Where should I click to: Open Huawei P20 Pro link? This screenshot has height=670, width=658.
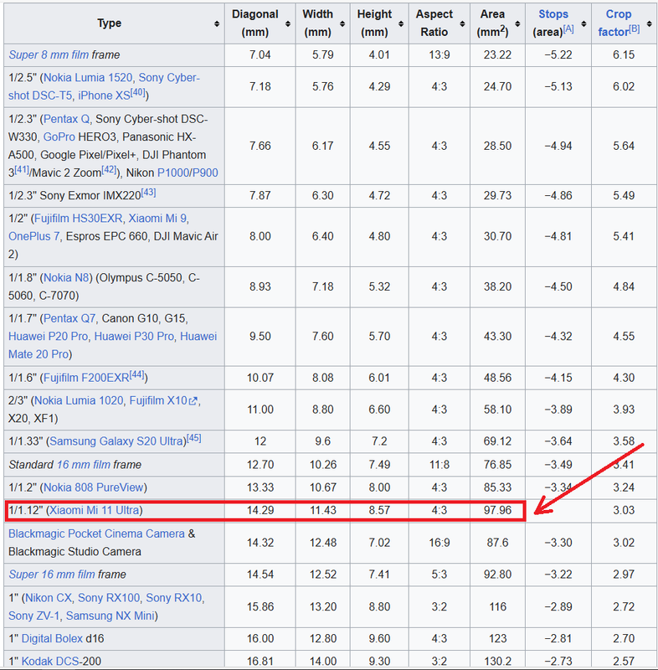click(x=48, y=337)
